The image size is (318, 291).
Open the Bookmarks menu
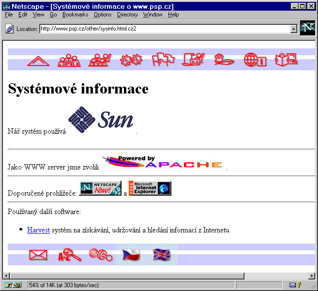75,15
